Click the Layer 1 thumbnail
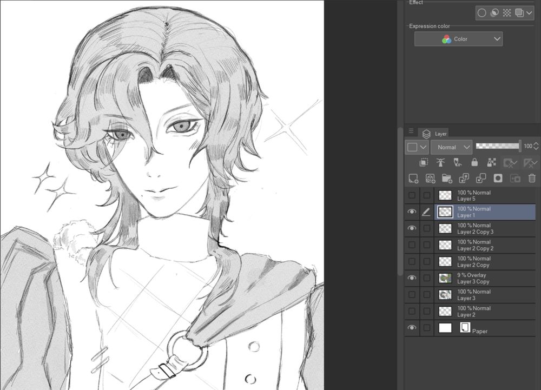The image size is (541, 390). pyautogui.click(x=445, y=211)
